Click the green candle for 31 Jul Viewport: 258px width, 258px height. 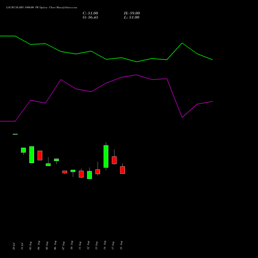[23, 150]
